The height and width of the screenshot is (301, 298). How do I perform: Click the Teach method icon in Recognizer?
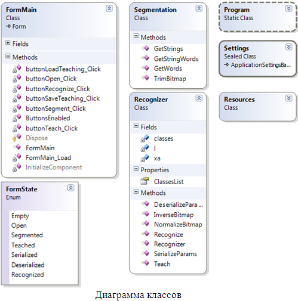[x=145, y=263]
